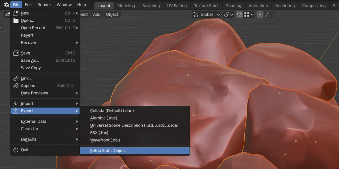The width and height of the screenshot is (339, 169).
Task: Click the Import download-arrow icon
Action: (16, 103)
